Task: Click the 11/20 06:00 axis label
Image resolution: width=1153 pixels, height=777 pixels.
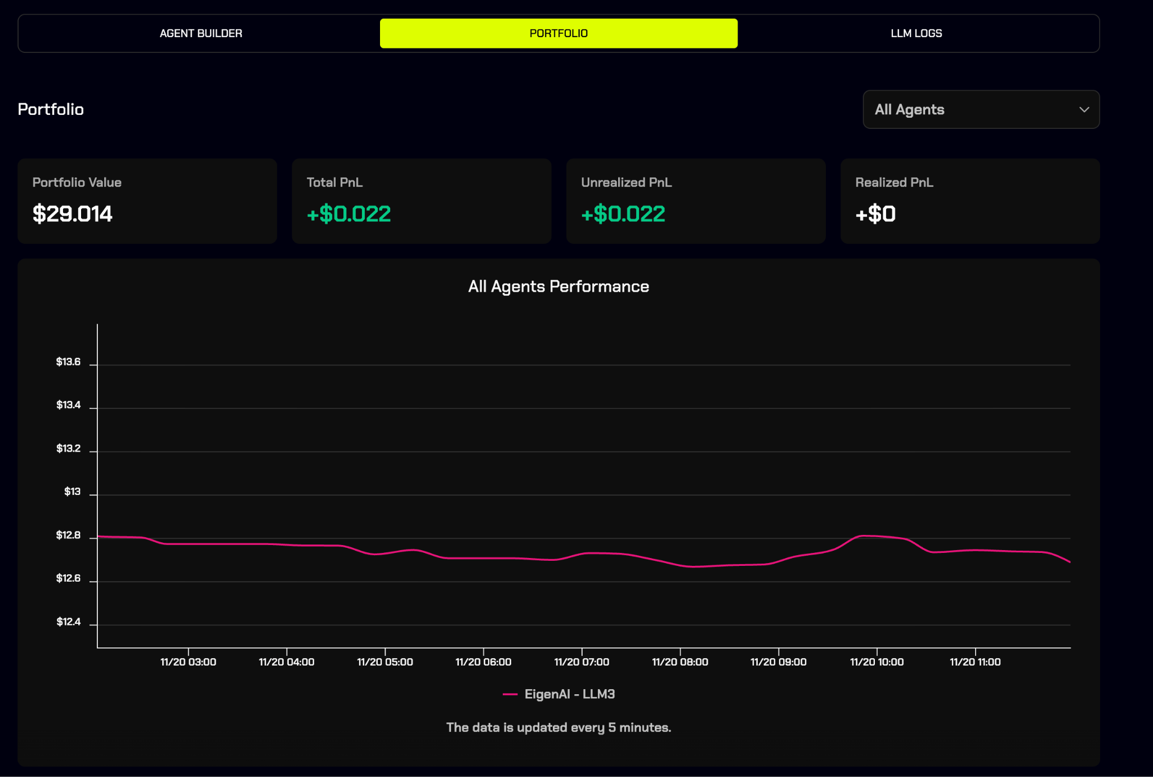Action: (484, 662)
